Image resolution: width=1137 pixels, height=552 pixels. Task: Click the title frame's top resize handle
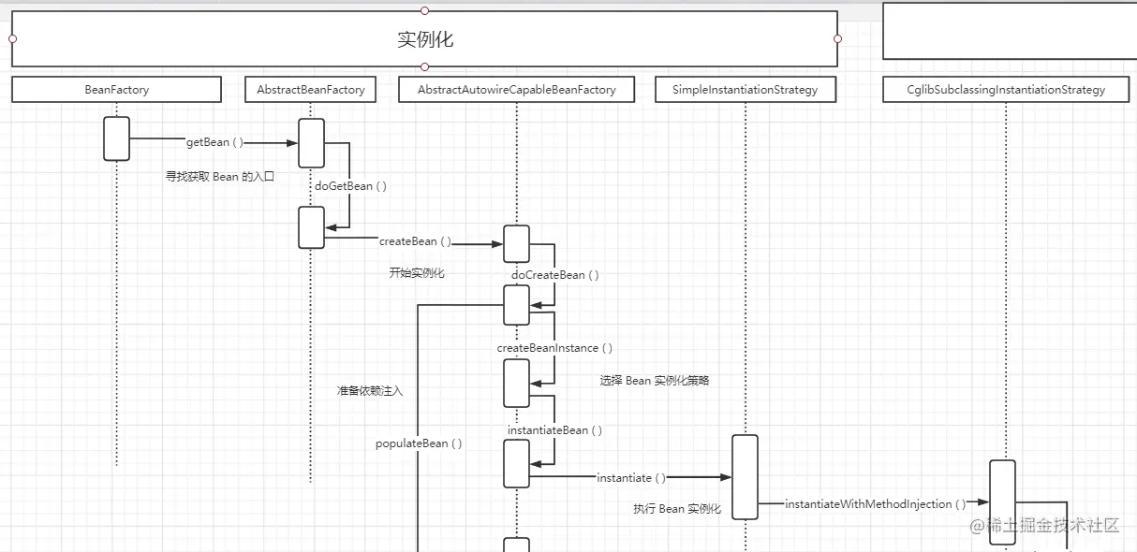423,9
